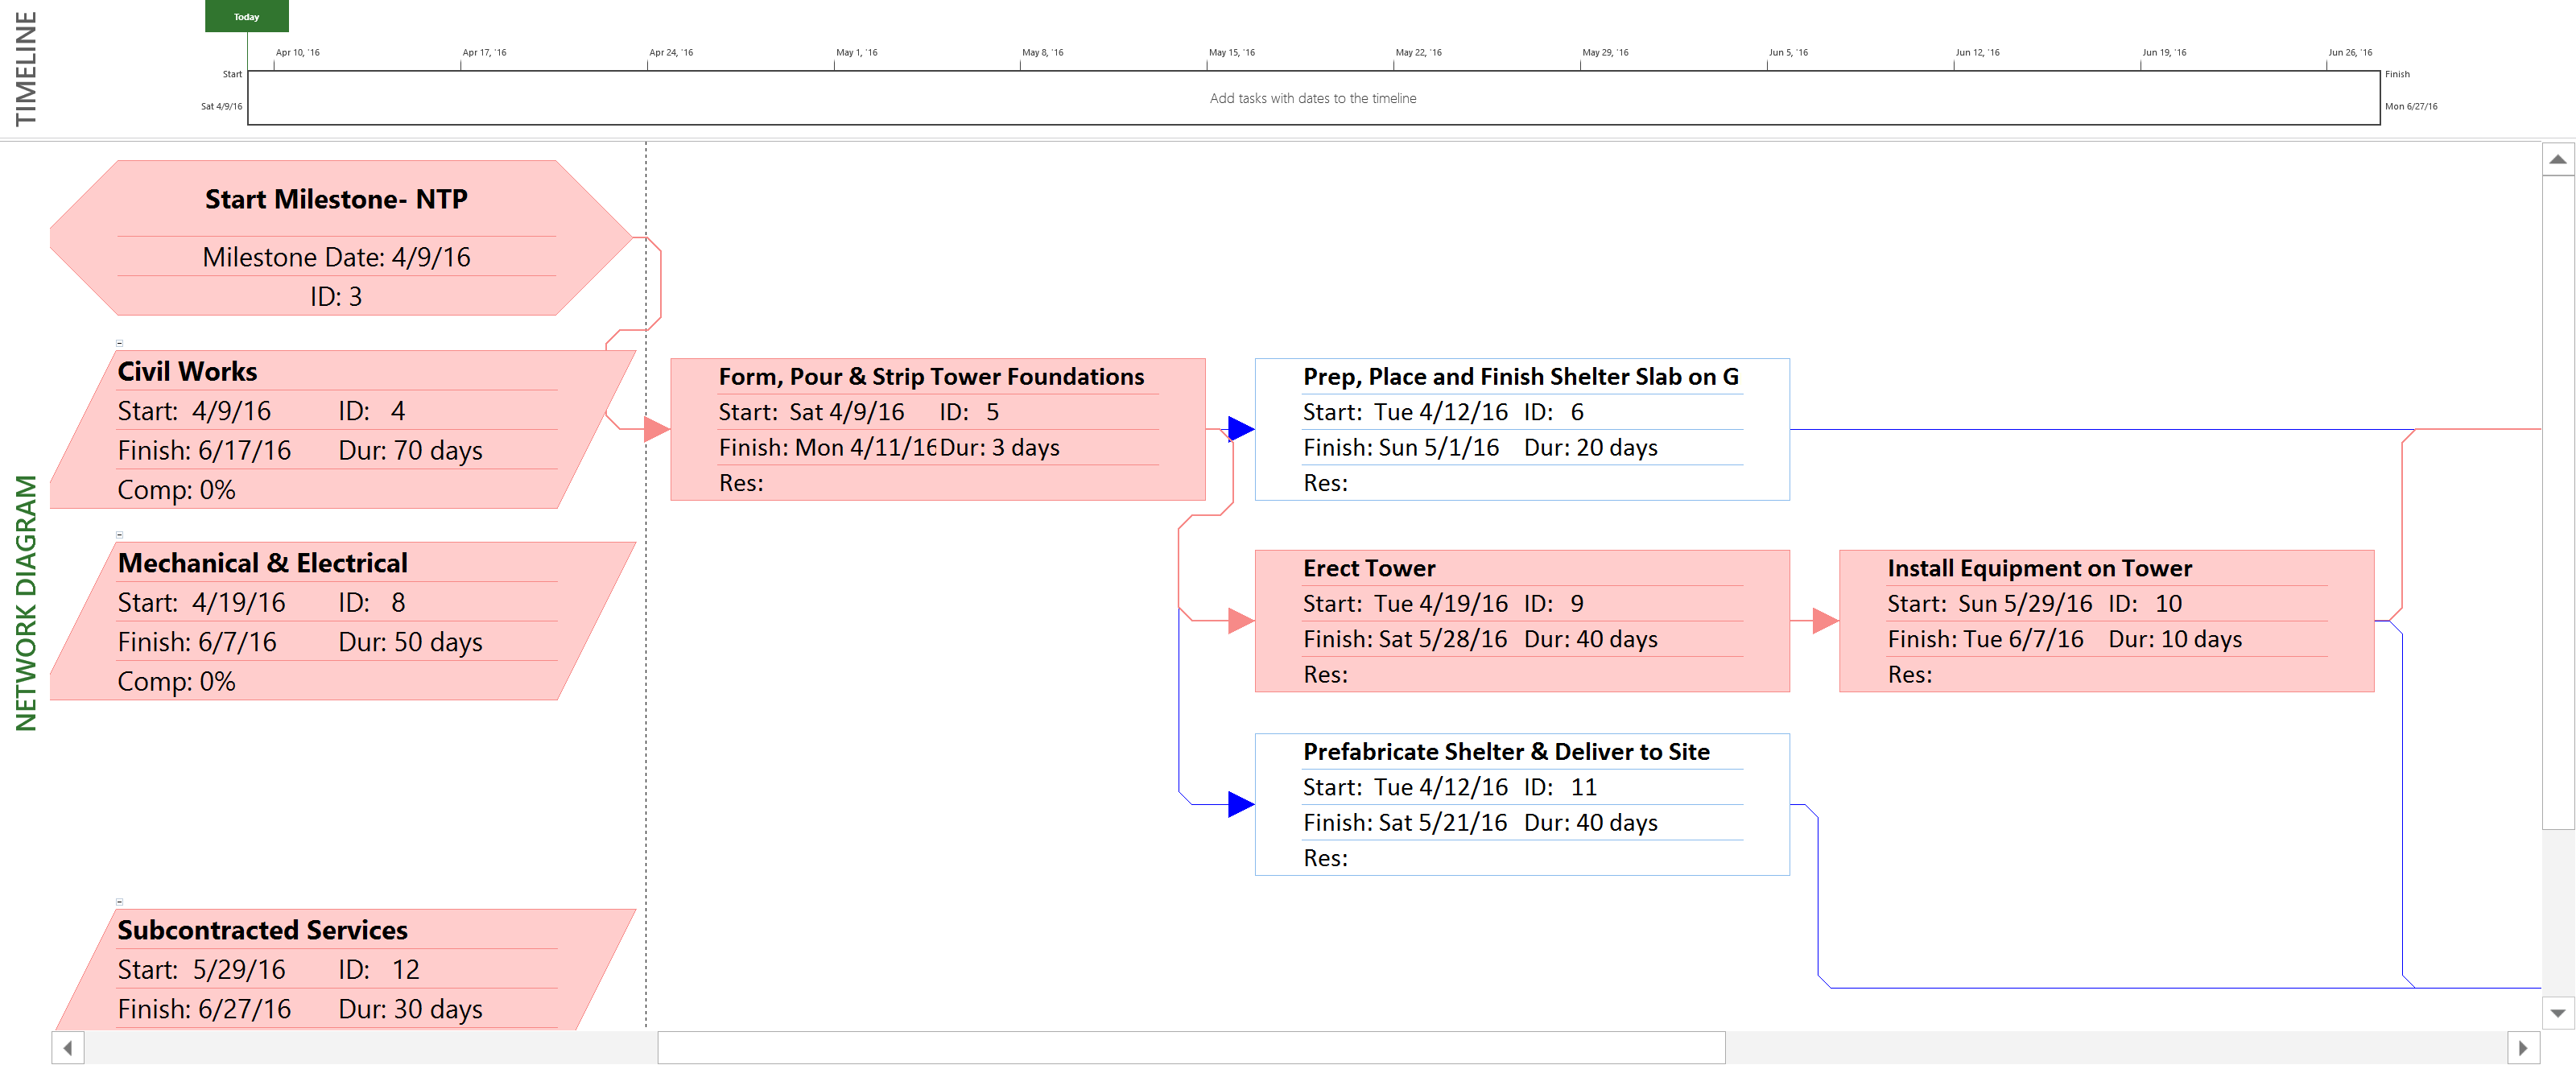2576x1065 pixels.
Task: Select the Start Milestone- NTP node
Action: (x=340, y=238)
